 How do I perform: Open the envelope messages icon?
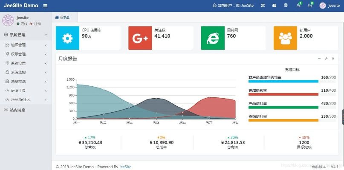pos(310,6)
